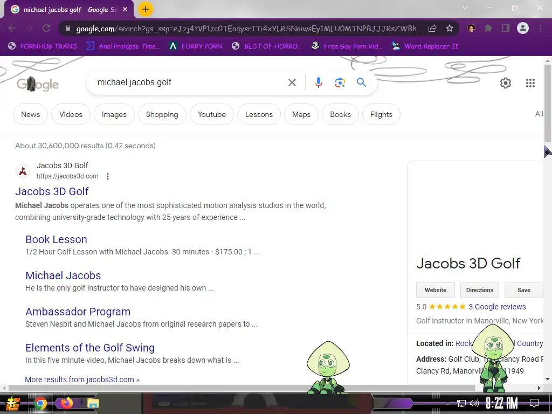Screen dimensions: 552x414
Task: Open the Chrome profile avatar
Action: tap(523, 28)
